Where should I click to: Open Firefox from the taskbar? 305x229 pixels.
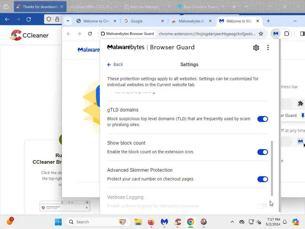pos(151,222)
